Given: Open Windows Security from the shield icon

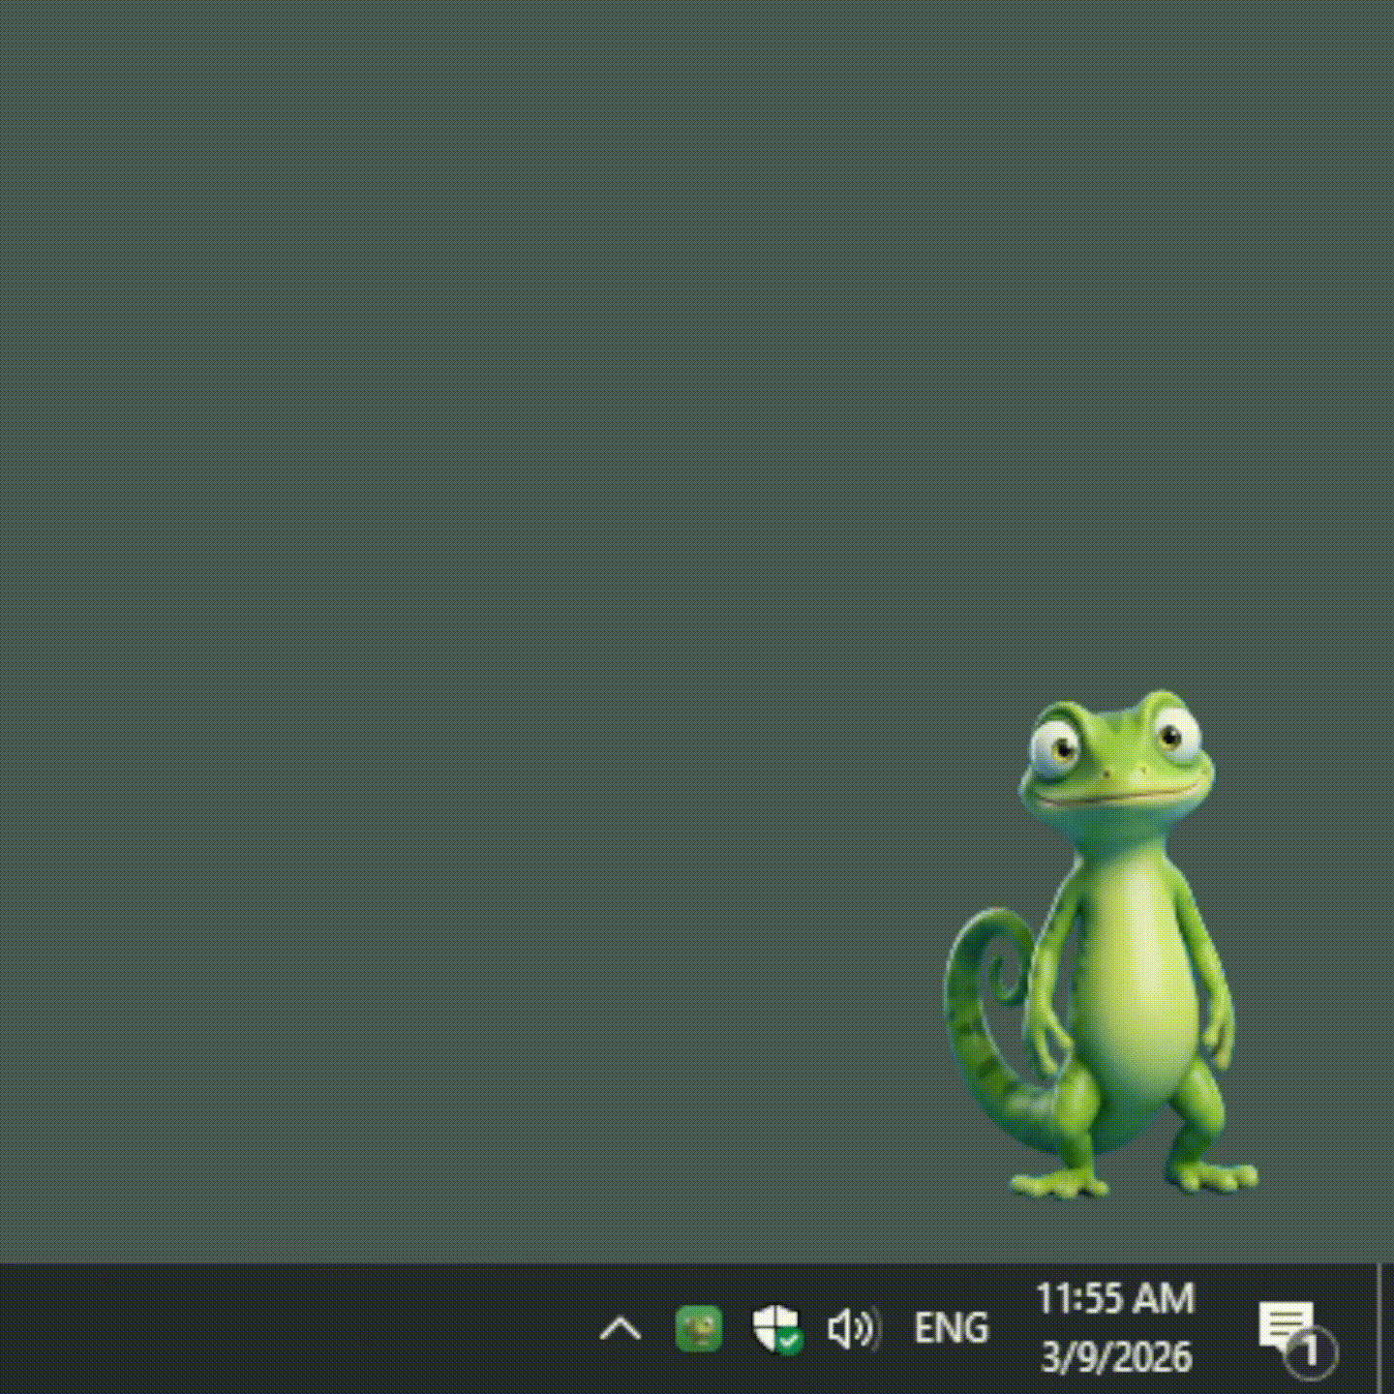Looking at the screenshot, I should [x=777, y=1328].
